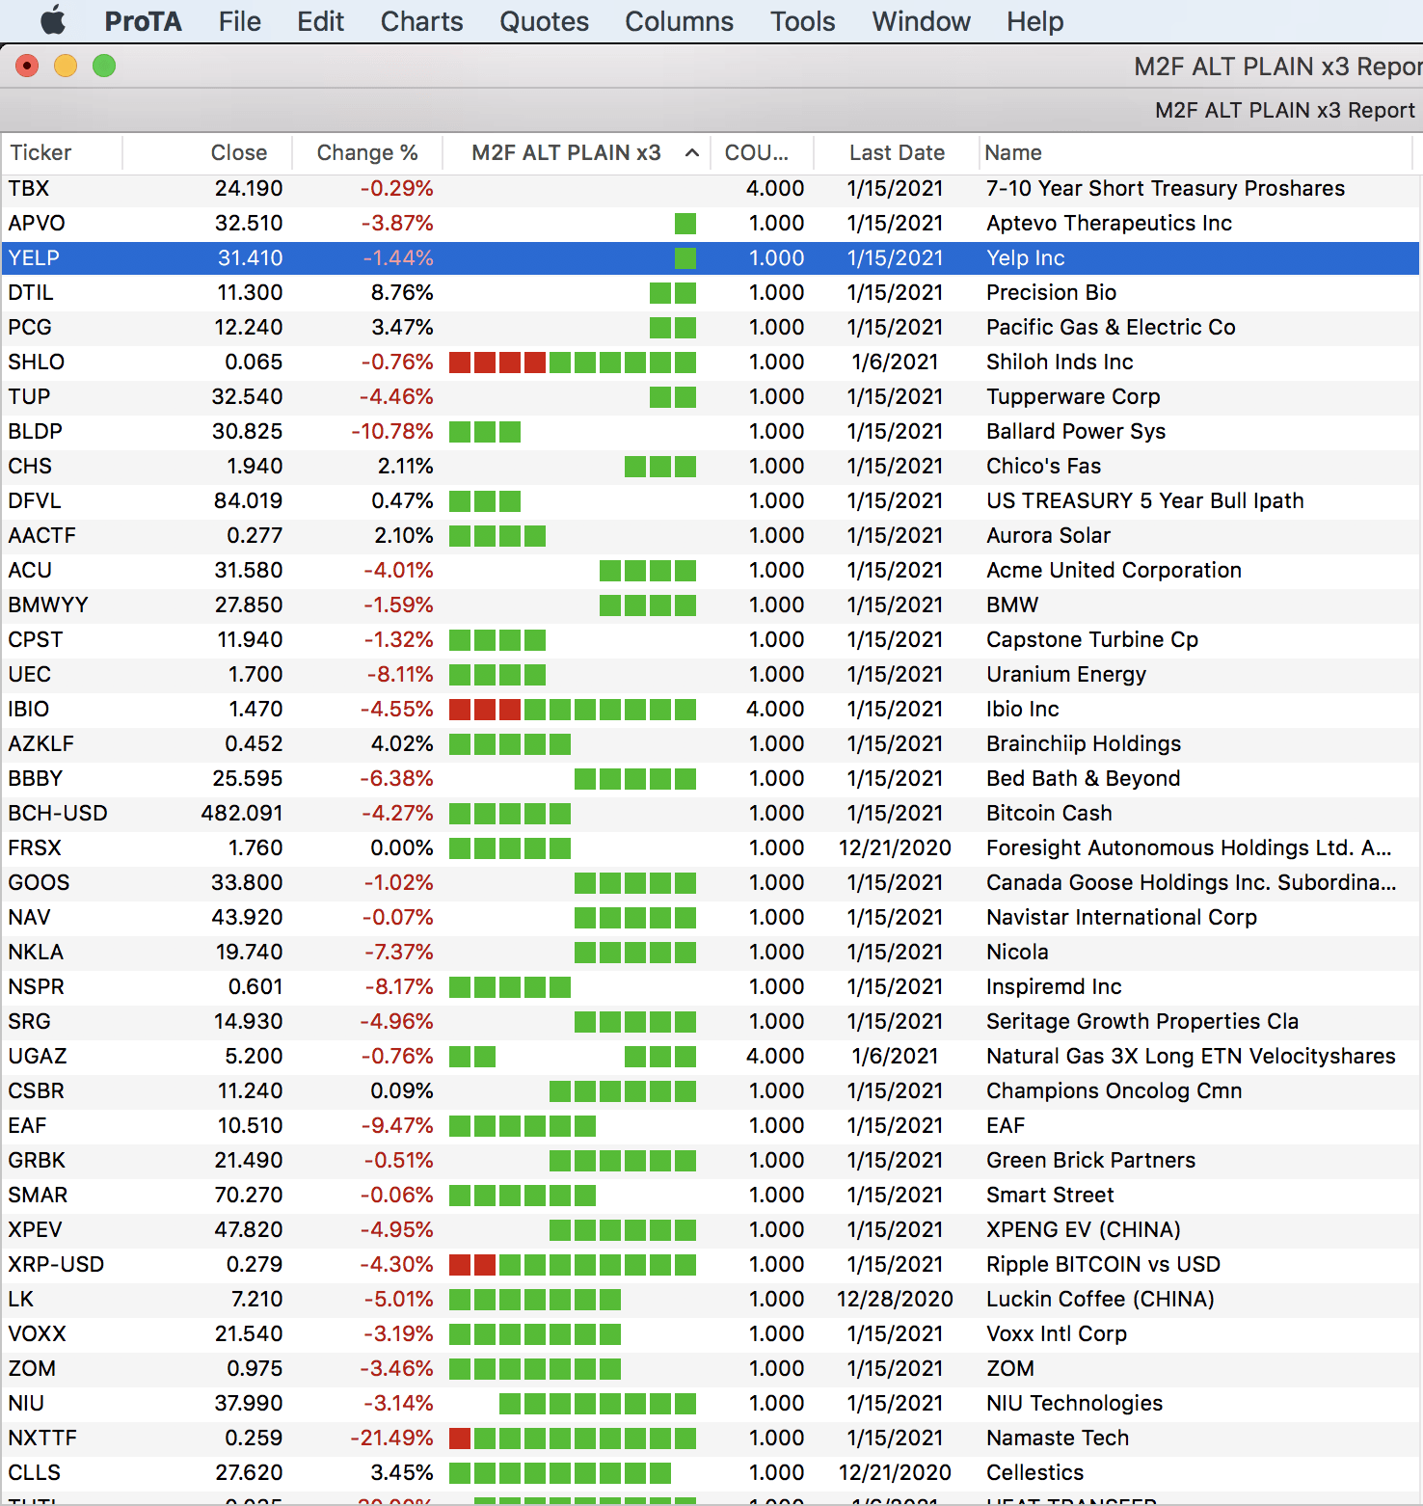1423x1506 pixels.
Task: Select the BMWYY ticker cell
Action: [48, 605]
